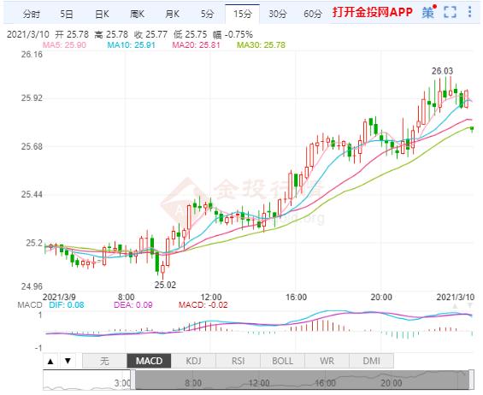
Task: Select the 5日 period tab
Action: click(67, 14)
